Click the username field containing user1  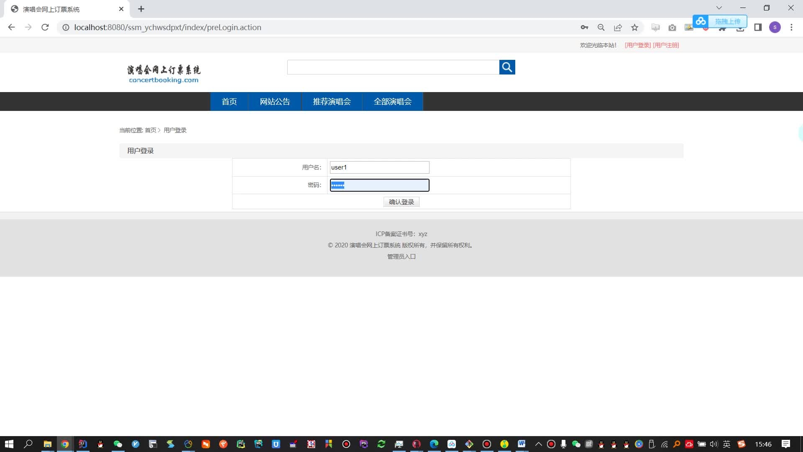[x=379, y=167]
